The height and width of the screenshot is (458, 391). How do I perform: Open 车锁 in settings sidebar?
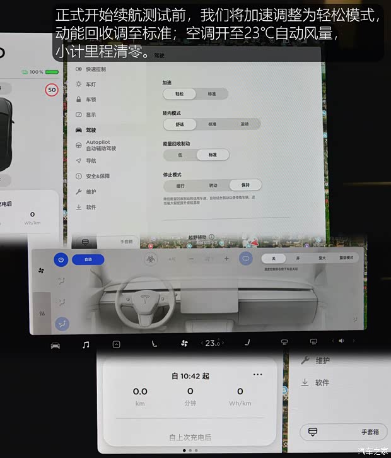coord(86,100)
